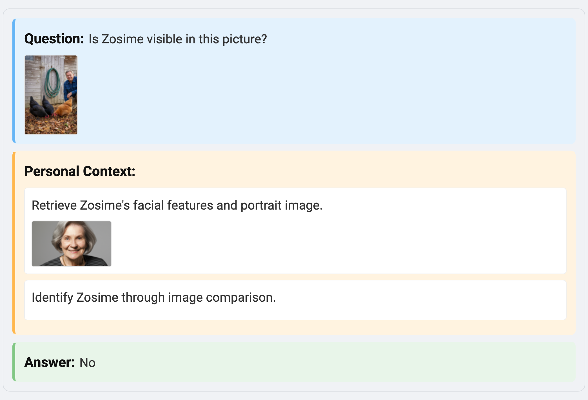Click the orange-brown chicken in the photo
Image resolution: width=588 pixels, height=400 pixels.
[x=64, y=108]
